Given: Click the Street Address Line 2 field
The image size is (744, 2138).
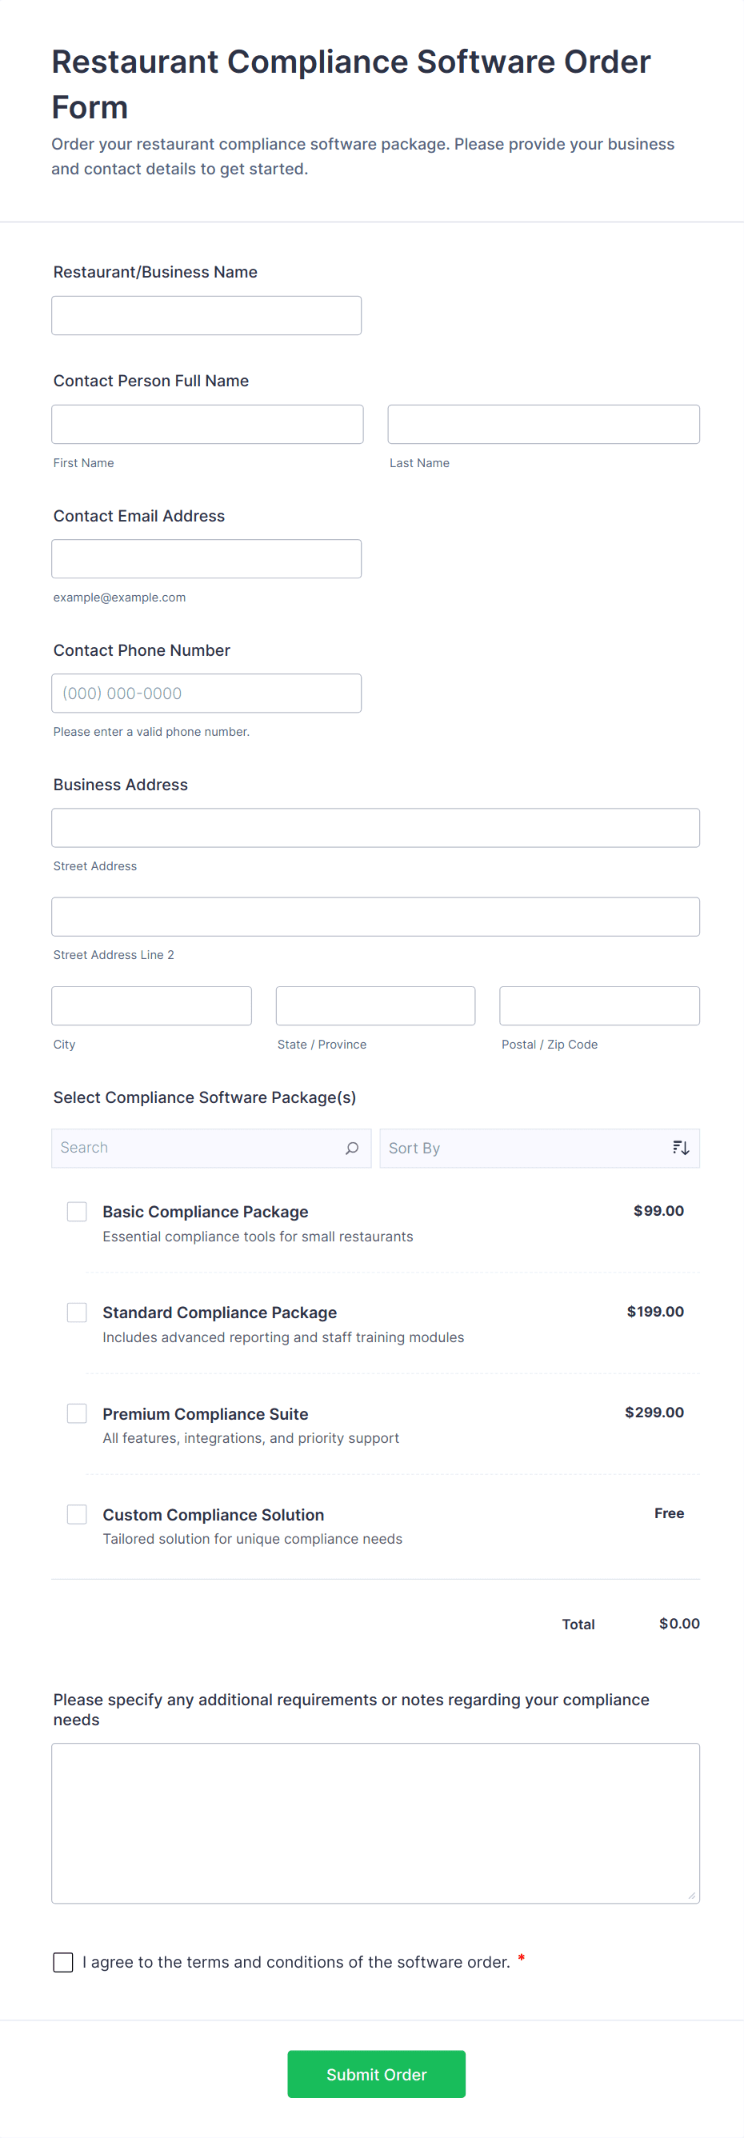Looking at the screenshot, I should point(375,917).
